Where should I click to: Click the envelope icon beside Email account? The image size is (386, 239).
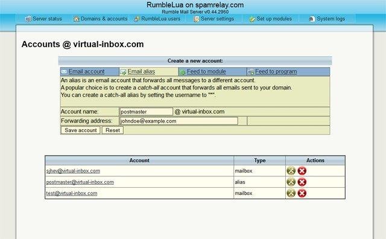64,72
